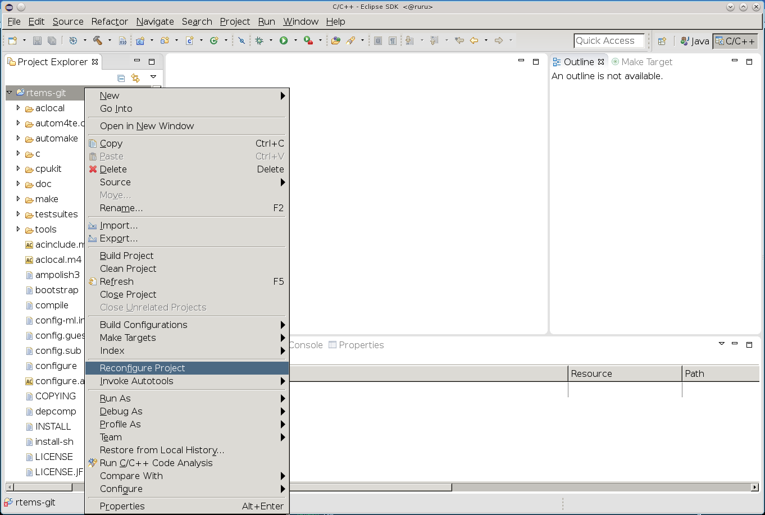Click the Save disk icon in toolbar

pyautogui.click(x=37, y=40)
